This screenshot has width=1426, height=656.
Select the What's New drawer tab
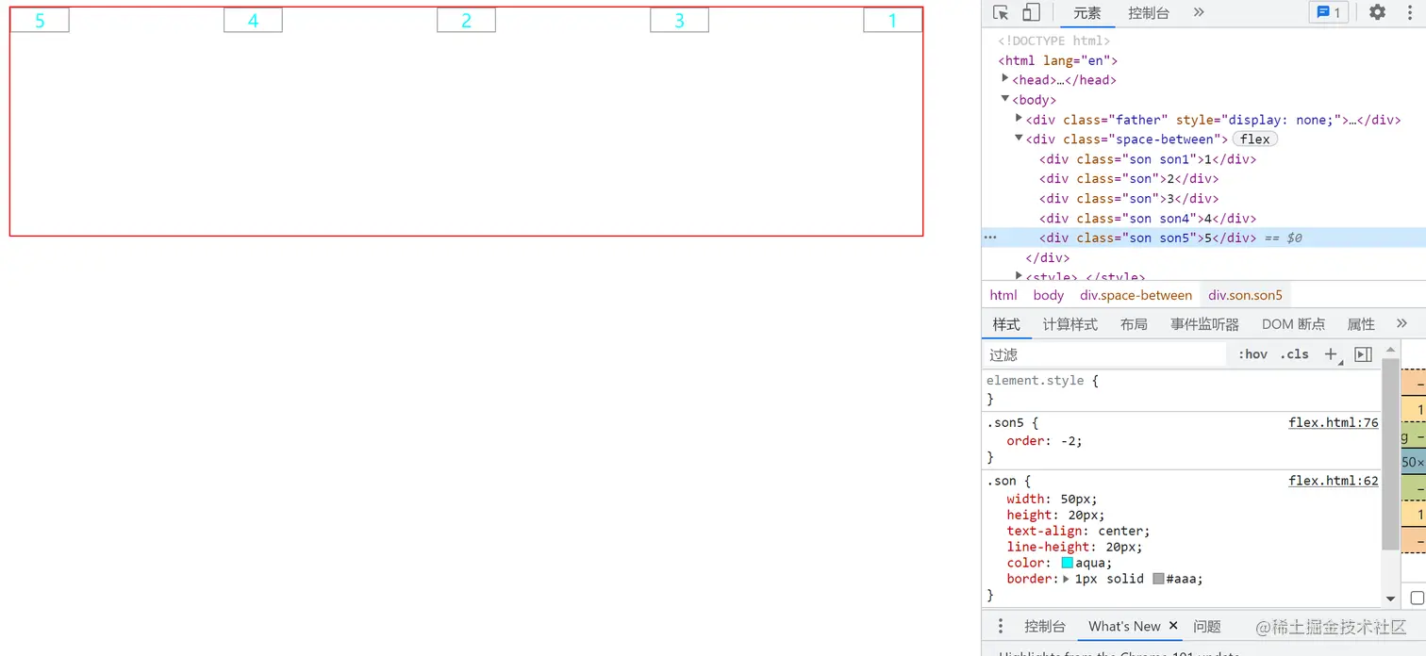coord(1124,627)
